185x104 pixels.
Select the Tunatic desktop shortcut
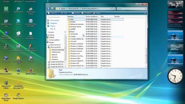click(x=31, y=59)
